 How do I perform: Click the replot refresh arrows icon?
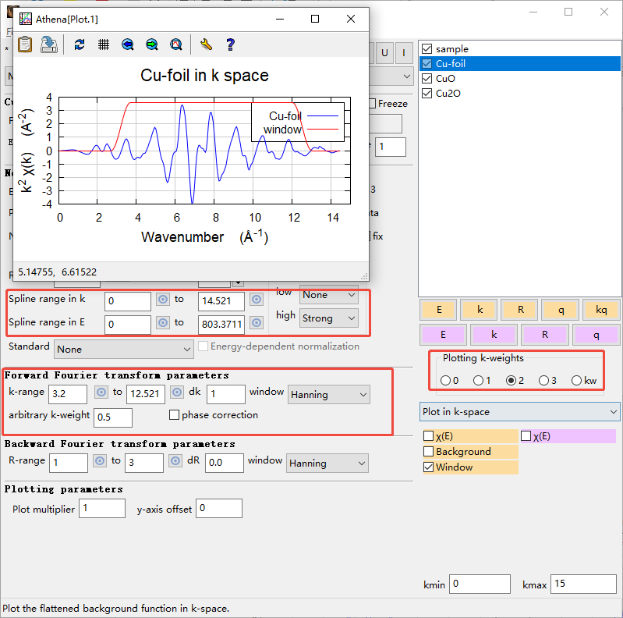(x=79, y=44)
